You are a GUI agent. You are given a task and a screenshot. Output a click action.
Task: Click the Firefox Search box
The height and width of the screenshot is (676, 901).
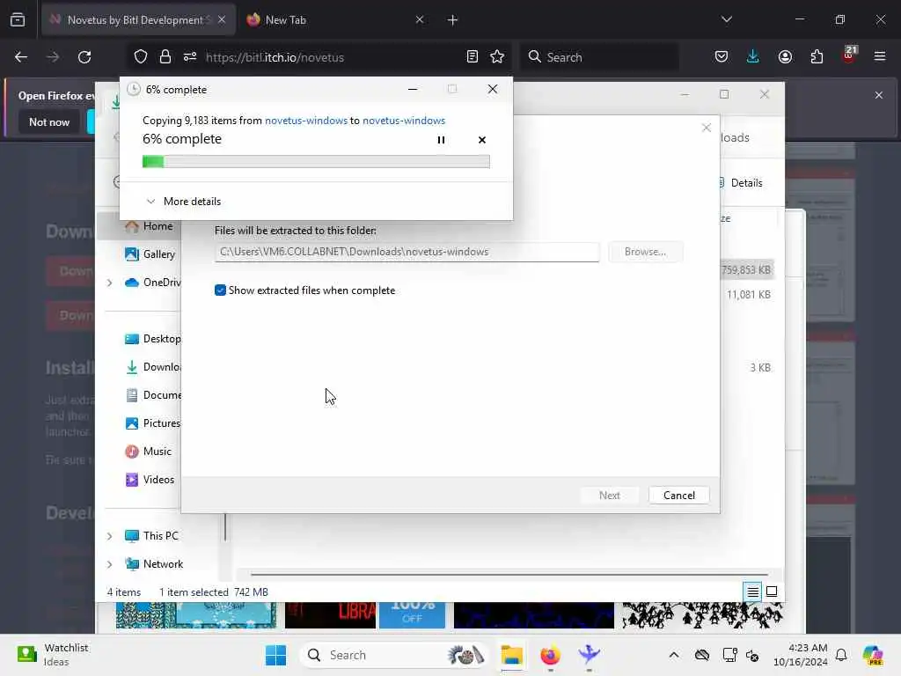click(599, 57)
